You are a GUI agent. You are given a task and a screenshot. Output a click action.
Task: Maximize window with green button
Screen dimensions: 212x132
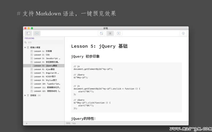point(32,28)
